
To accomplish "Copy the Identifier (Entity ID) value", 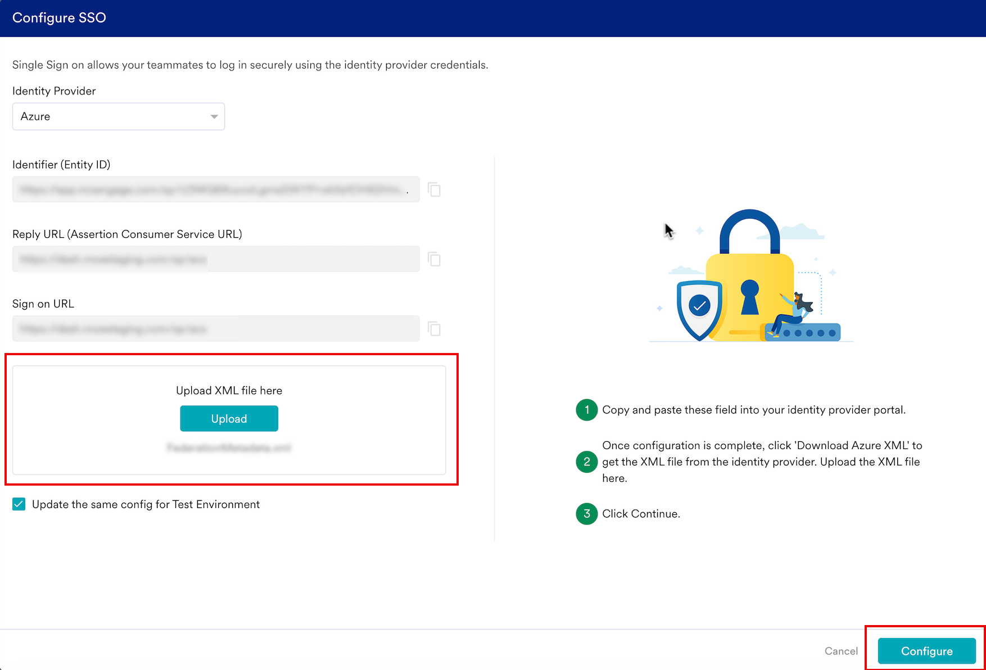I will [434, 190].
